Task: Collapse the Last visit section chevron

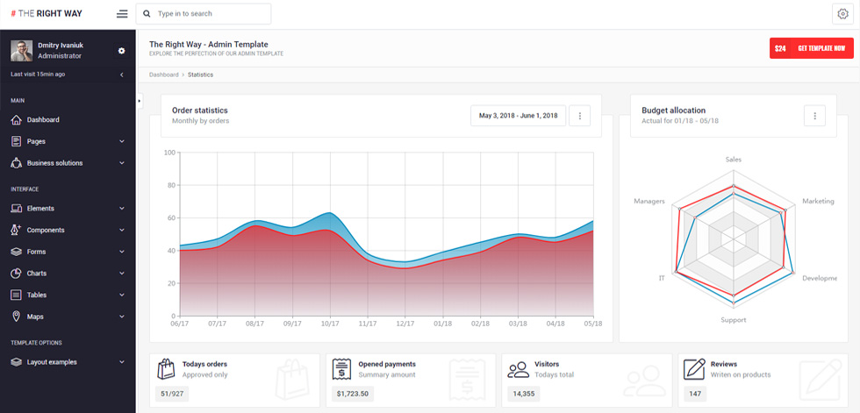Action: coord(122,75)
